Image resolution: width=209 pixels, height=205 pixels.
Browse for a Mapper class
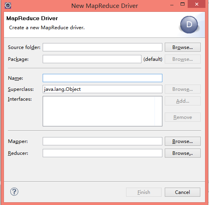183,141
